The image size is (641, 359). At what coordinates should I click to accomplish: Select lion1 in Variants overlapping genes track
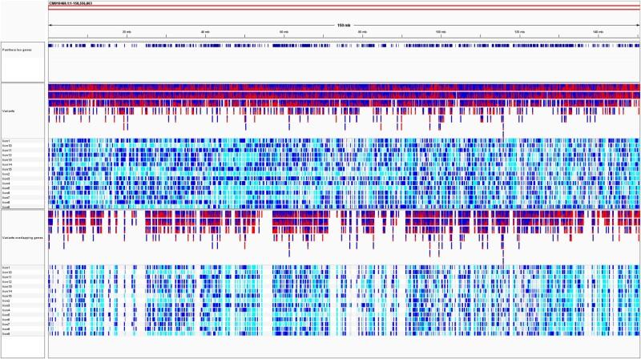pyautogui.click(x=6, y=268)
